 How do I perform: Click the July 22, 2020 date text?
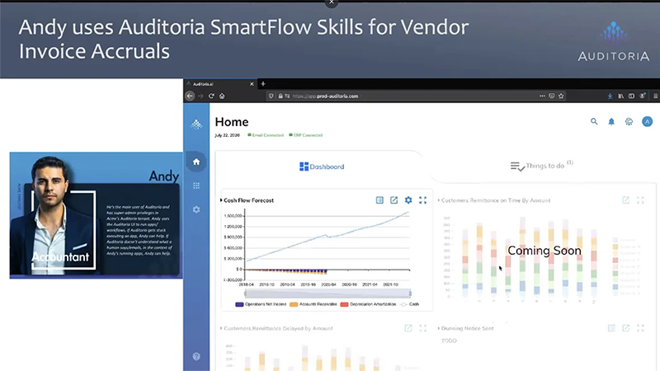pos(228,135)
